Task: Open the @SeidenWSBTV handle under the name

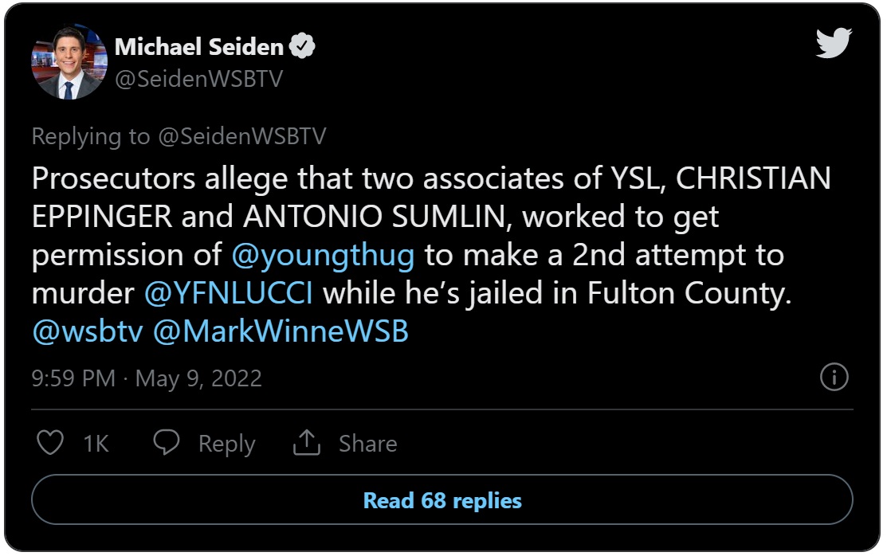Action: pos(198,79)
